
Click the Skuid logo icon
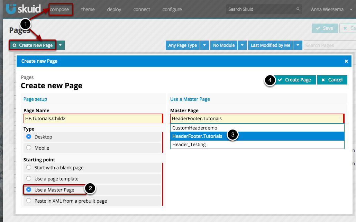pos(11,9)
